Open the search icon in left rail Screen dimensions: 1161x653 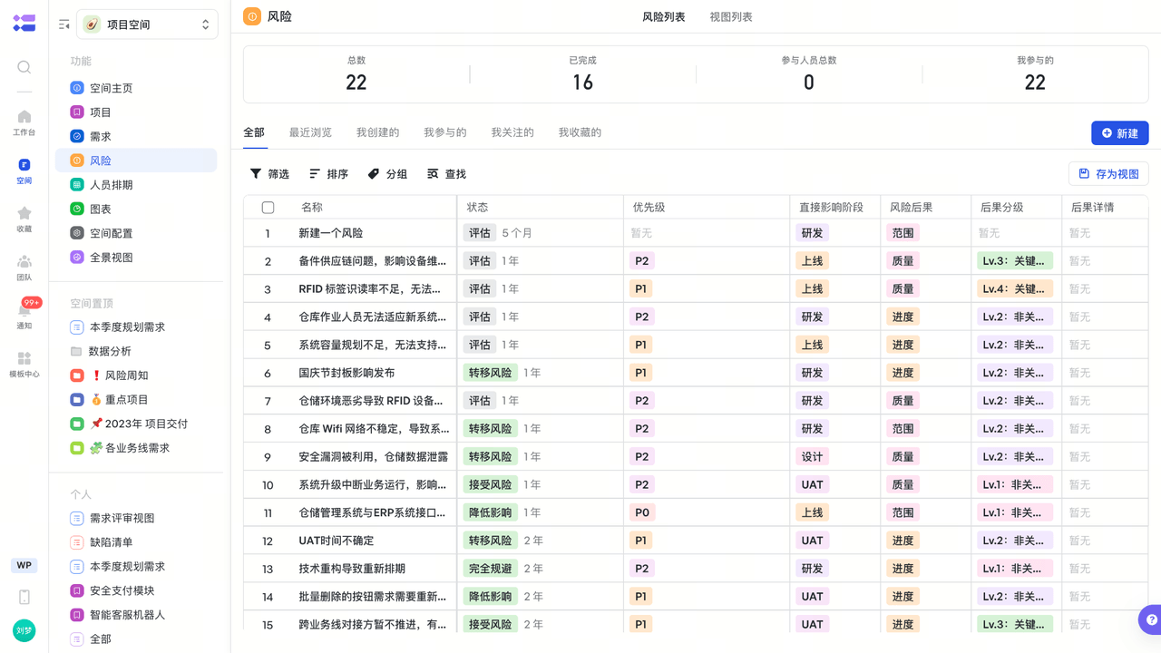[x=24, y=67]
